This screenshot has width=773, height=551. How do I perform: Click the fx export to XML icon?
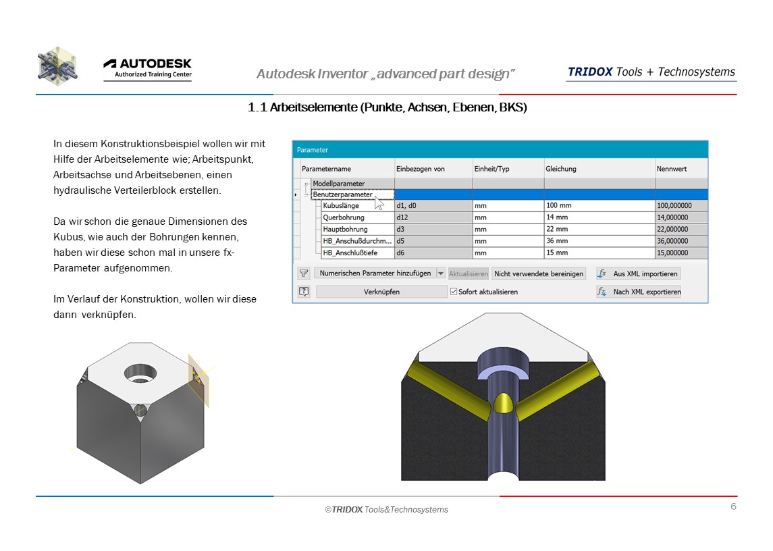point(601,292)
